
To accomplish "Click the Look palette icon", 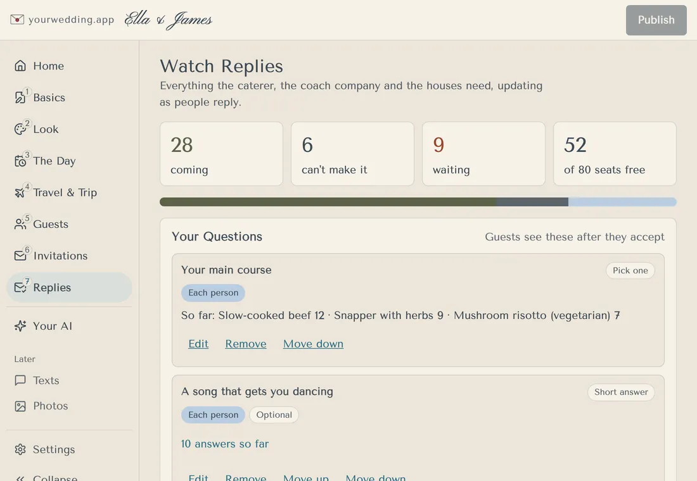I will [x=20, y=129].
